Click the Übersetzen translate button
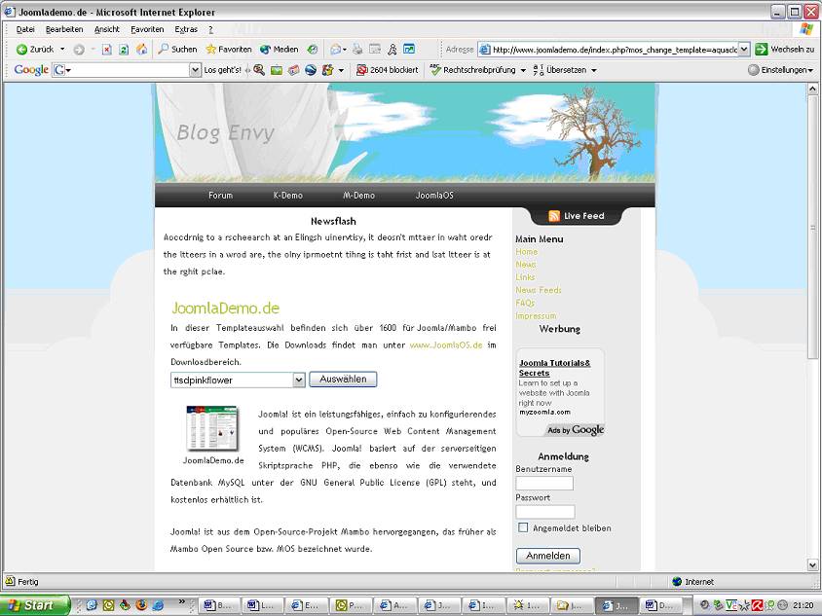 click(560, 70)
